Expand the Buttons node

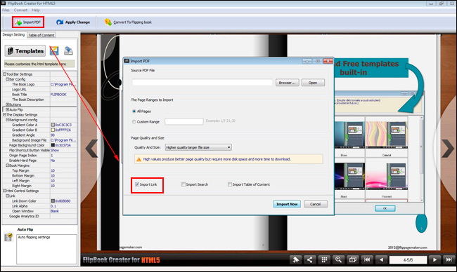(x=8, y=104)
